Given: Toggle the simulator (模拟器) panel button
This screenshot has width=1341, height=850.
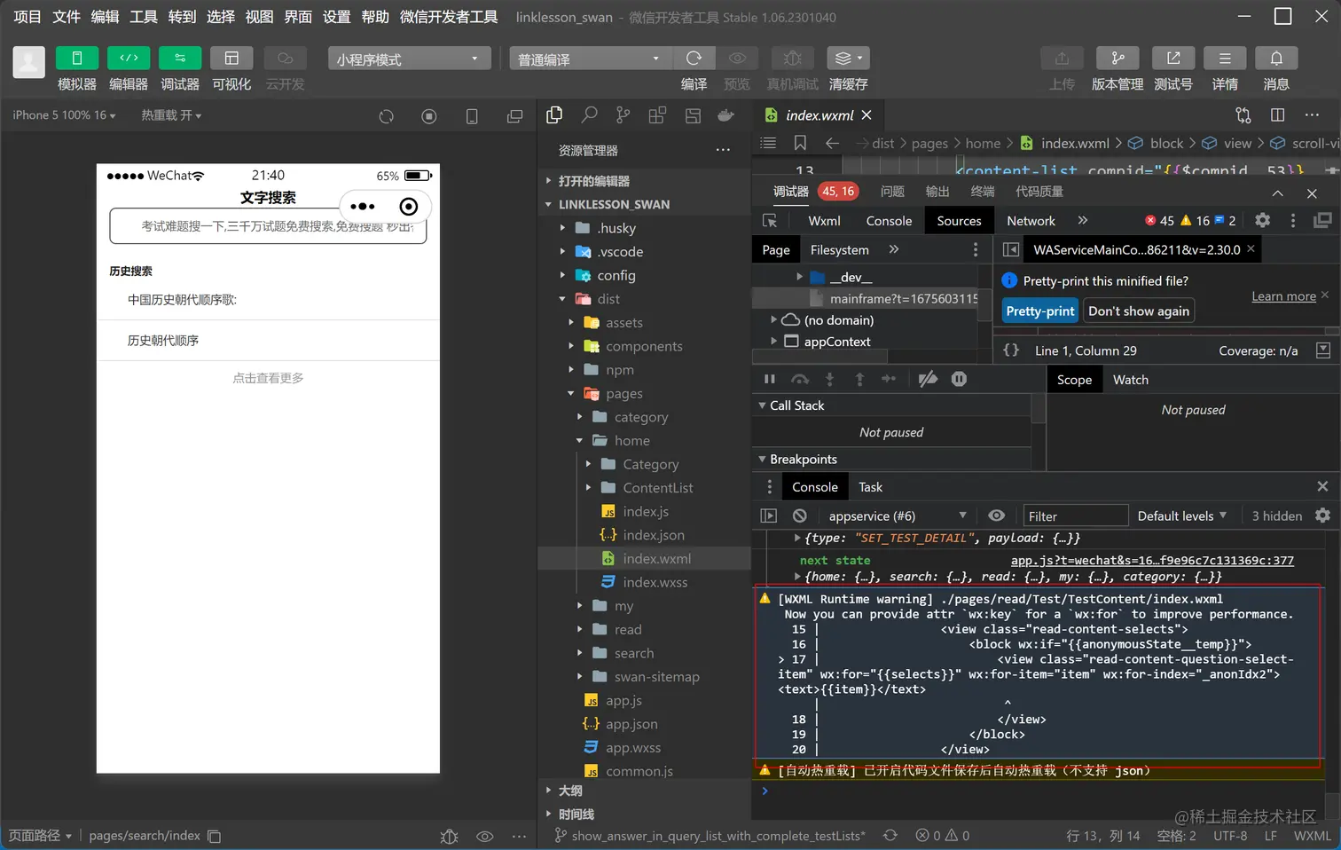Looking at the screenshot, I should click(x=77, y=58).
